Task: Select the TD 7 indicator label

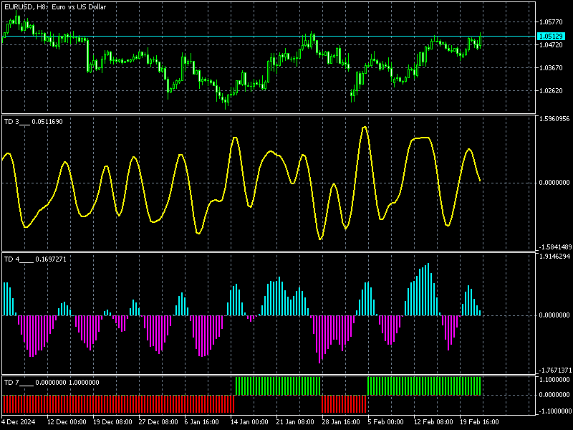Action: (52, 383)
